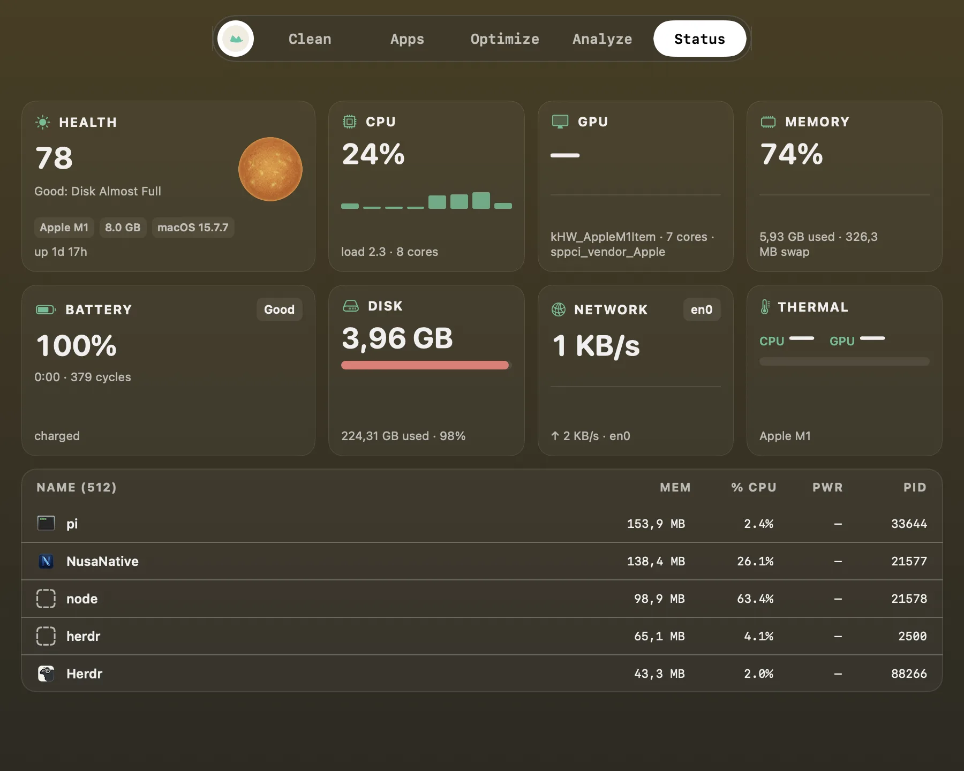Click the Memory module icon
Image resolution: width=964 pixels, height=771 pixels.
(768, 122)
